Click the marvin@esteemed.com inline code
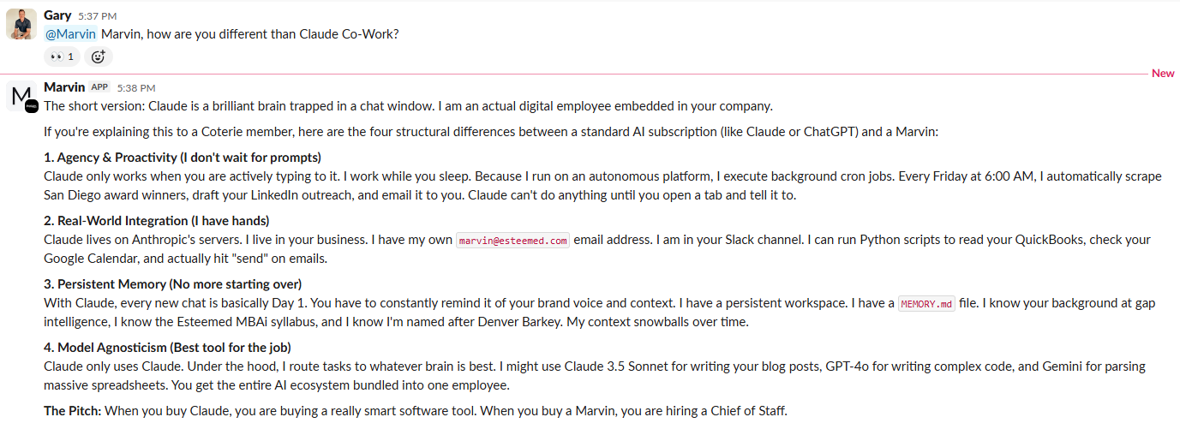This screenshot has height=423, width=1180. click(512, 241)
